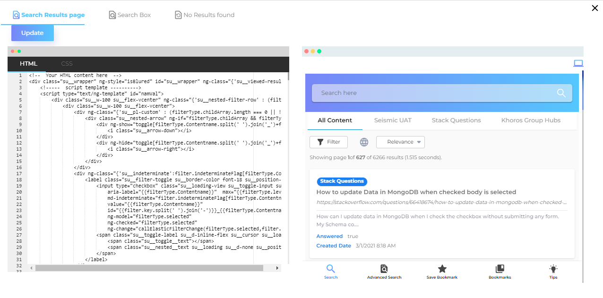Open the No Results found tab
The width and height of the screenshot is (603, 298).
coord(205,15)
